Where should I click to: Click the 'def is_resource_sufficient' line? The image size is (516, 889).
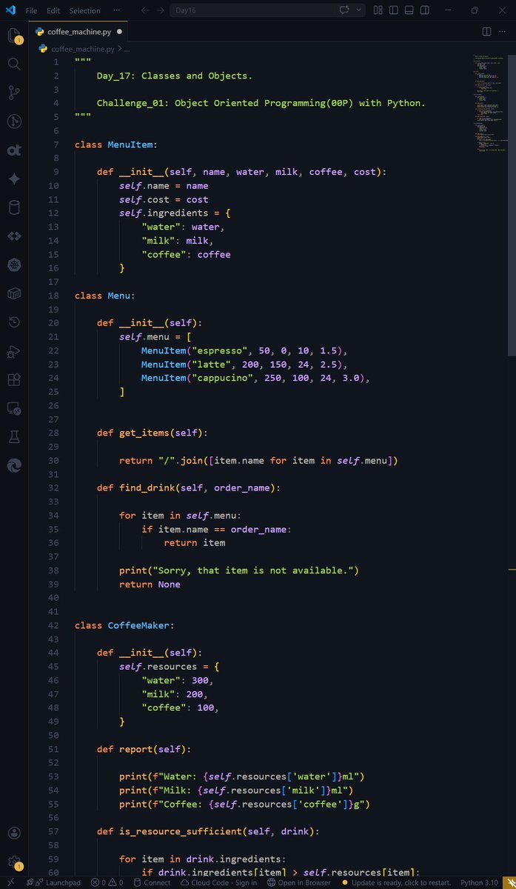[x=208, y=831]
